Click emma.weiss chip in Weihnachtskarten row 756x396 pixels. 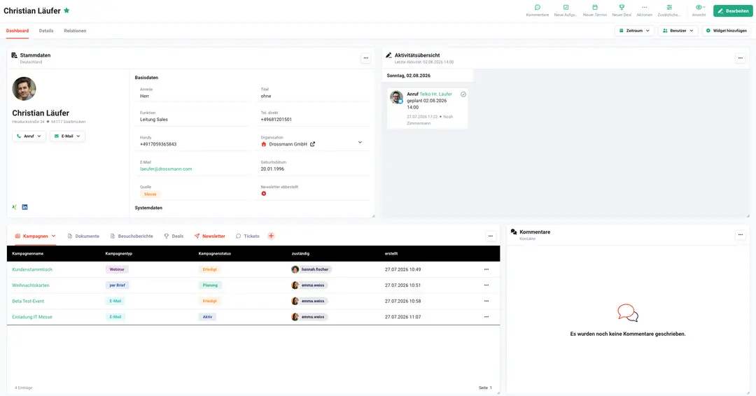tap(309, 285)
